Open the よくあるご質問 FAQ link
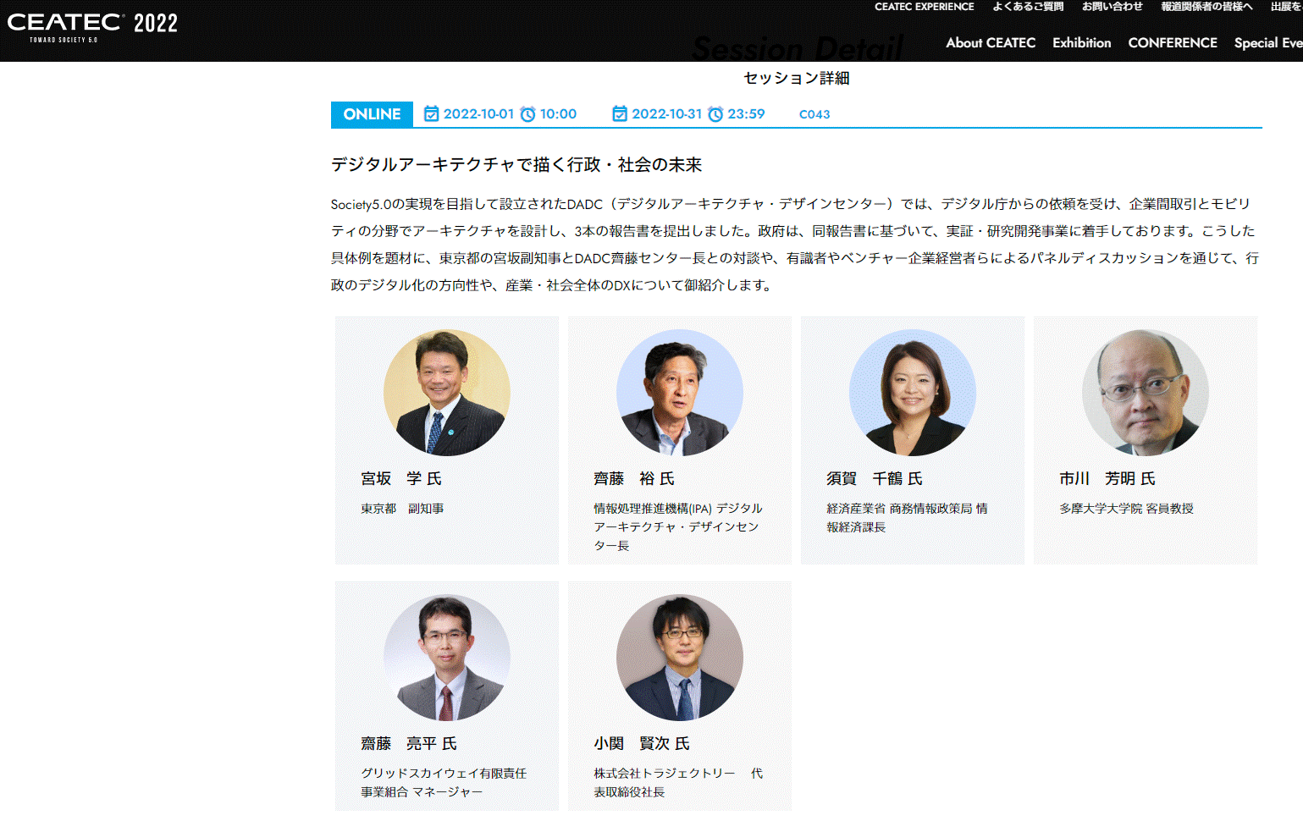The width and height of the screenshot is (1303, 821). click(1027, 7)
